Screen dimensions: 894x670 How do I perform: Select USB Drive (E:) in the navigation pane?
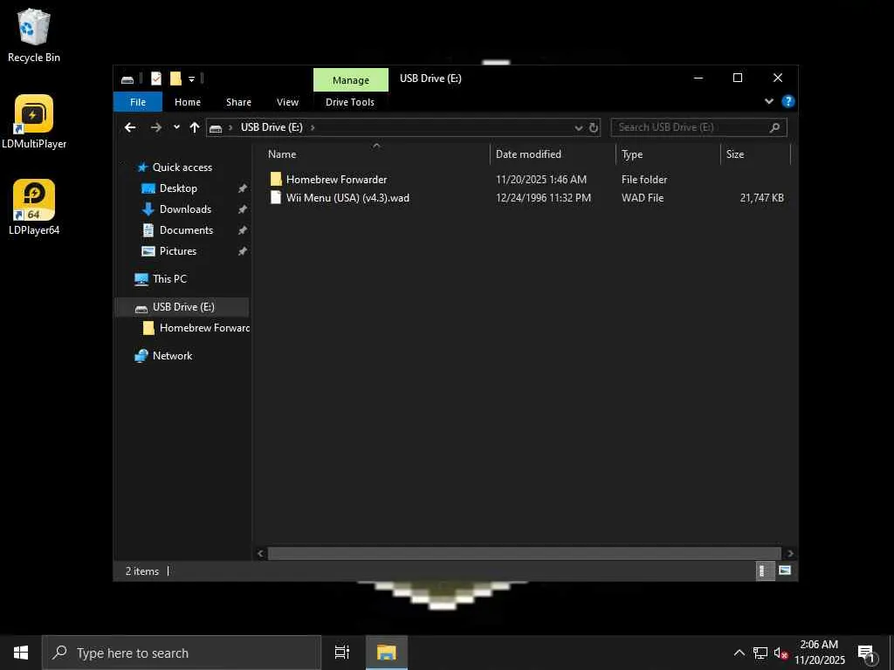point(183,307)
